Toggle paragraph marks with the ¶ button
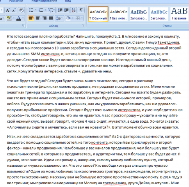 click(x=81, y=10)
